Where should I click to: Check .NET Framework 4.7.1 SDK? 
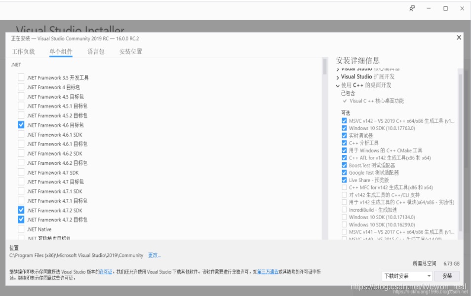tap(21, 191)
